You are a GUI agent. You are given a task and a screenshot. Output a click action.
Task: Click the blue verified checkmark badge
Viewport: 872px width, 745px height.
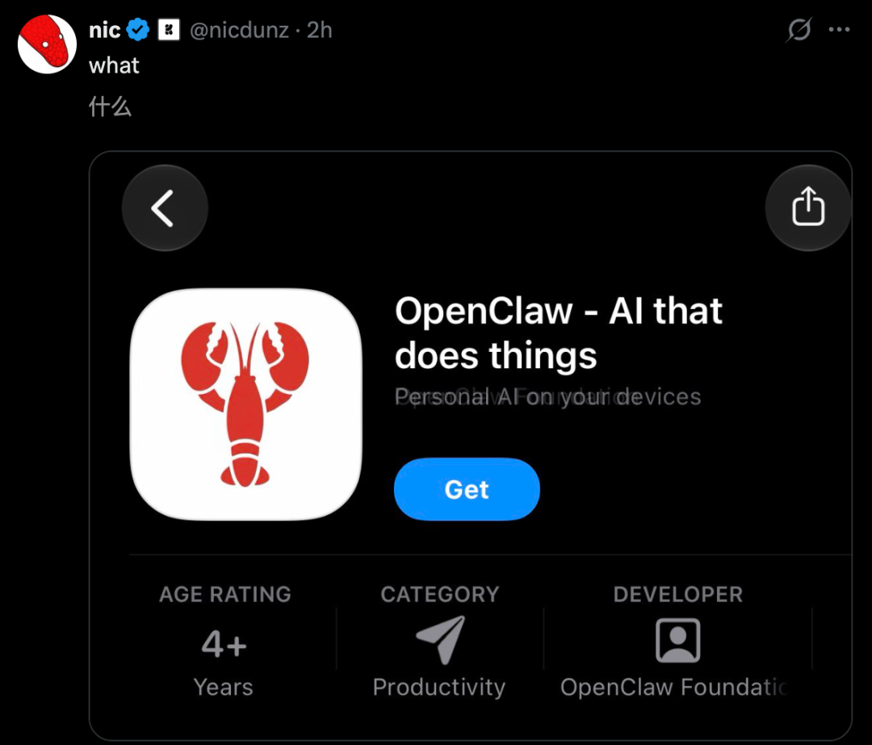click(x=138, y=30)
